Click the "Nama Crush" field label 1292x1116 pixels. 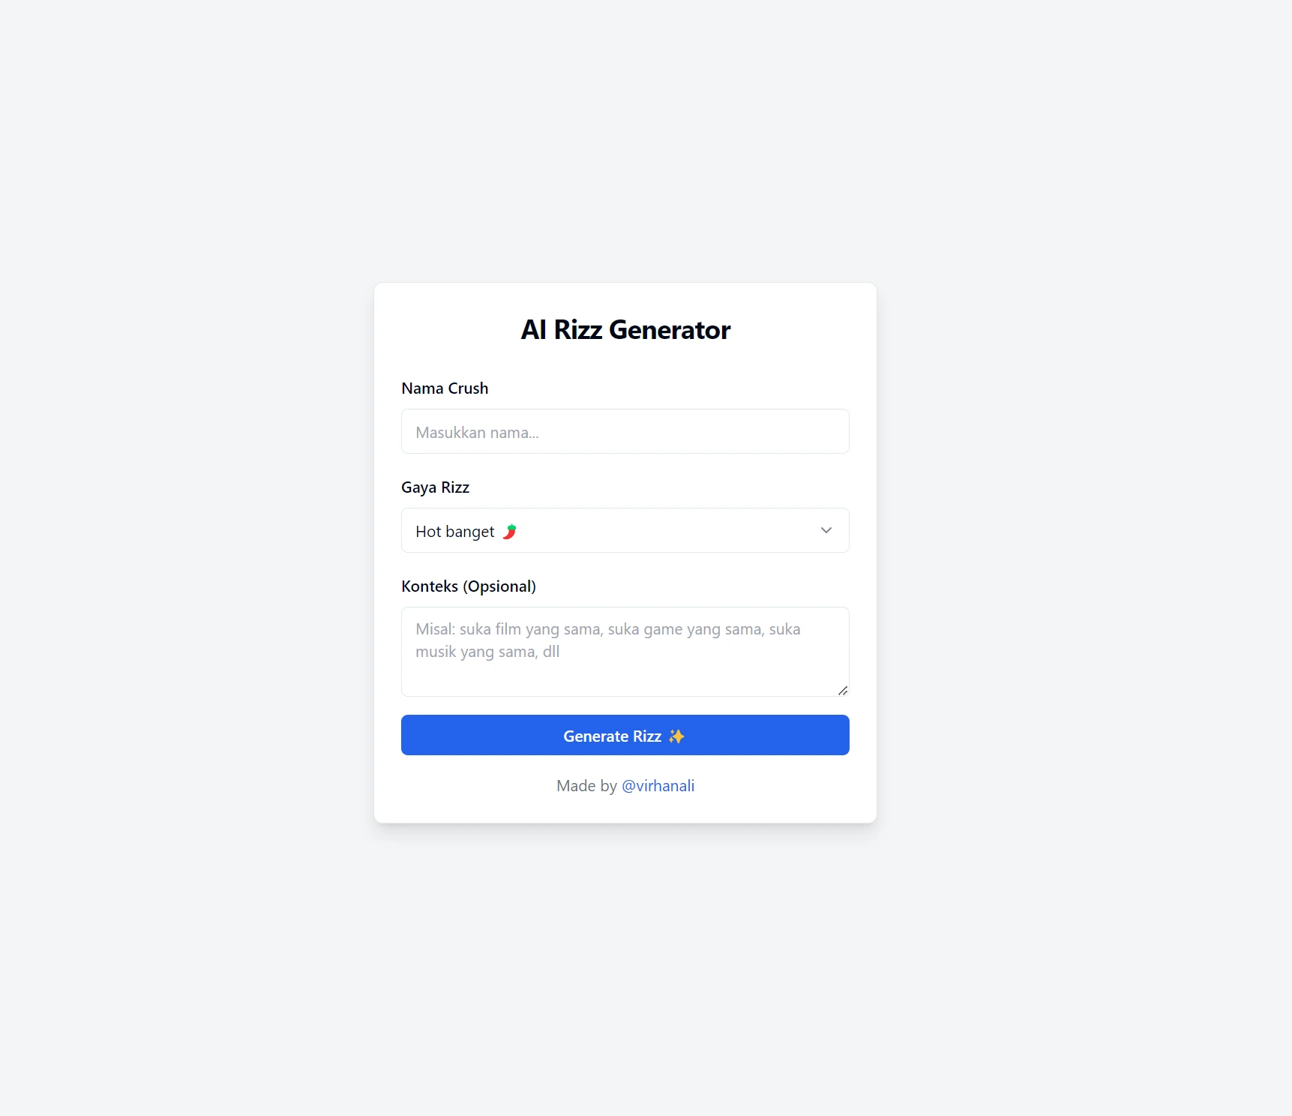pyautogui.click(x=445, y=388)
